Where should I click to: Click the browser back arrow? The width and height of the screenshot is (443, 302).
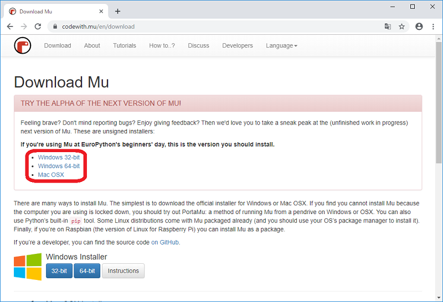tap(10, 27)
